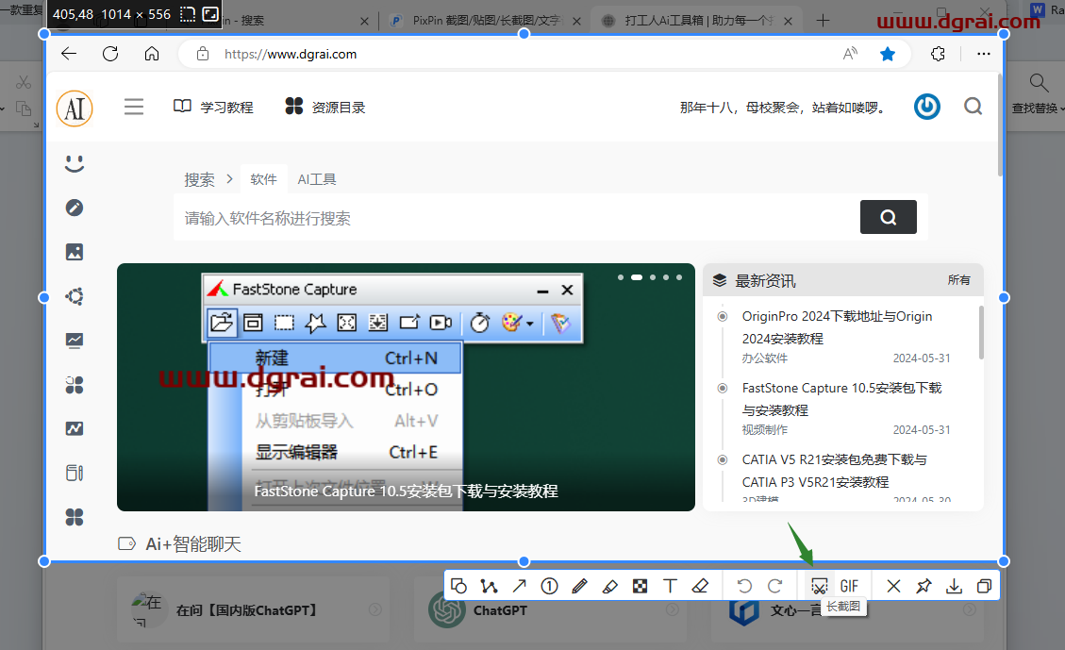Click the picture sidebar icon
The image size is (1065, 650).
point(75,252)
